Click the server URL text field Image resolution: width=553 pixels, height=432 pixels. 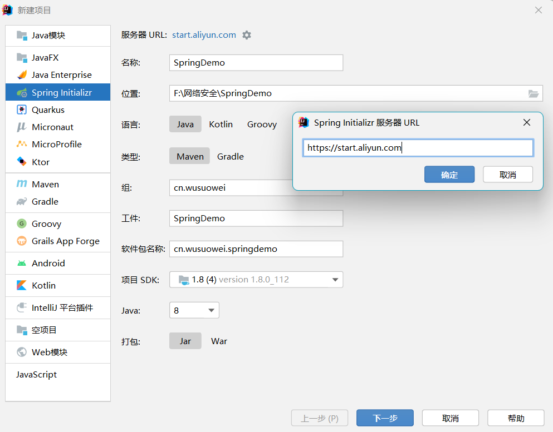coord(418,148)
